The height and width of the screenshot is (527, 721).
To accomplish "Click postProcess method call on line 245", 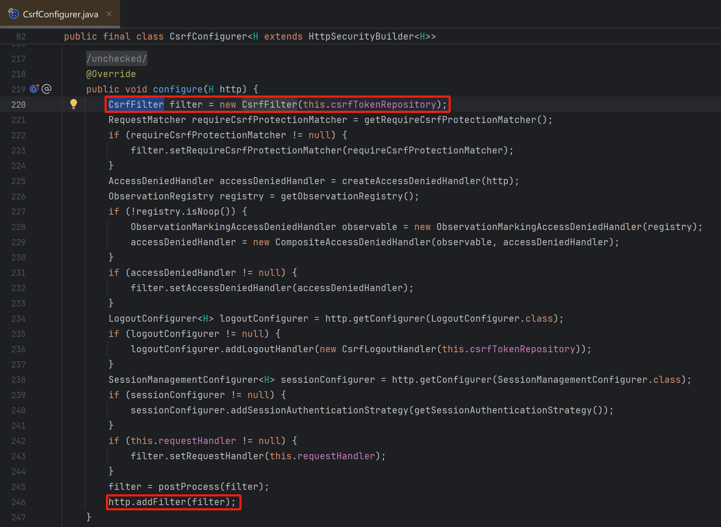I will click(x=189, y=487).
